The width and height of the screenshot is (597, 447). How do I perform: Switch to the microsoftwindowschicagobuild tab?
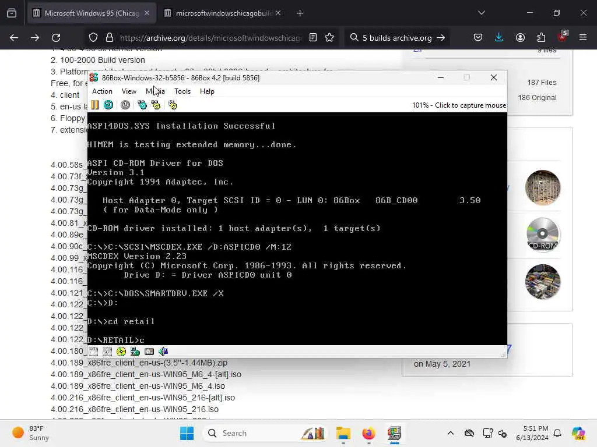tap(224, 13)
